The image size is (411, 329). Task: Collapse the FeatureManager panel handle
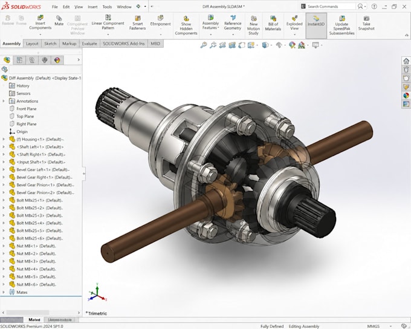pos(84,174)
